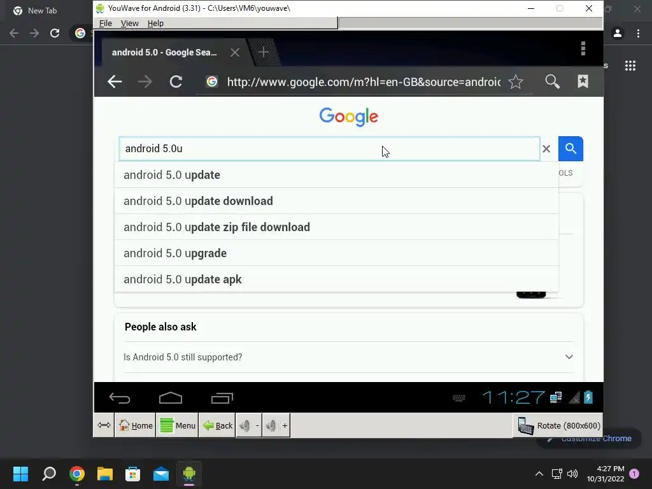The image size is (652, 489).
Task: Select the android 5.0 - Google Search tab
Action: point(164,52)
